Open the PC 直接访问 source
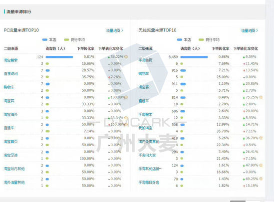Image resolution: width=274 pixels, height=202 pixels. pyautogui.click(x=10, y=74)
